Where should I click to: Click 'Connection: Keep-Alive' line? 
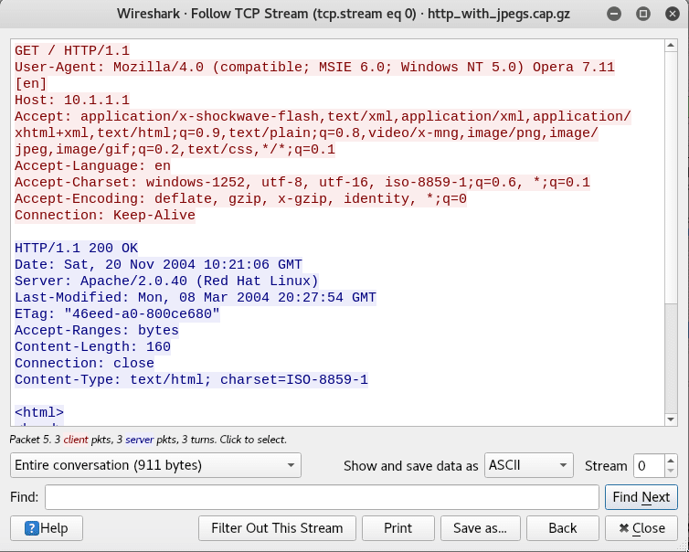coord(105,215)
